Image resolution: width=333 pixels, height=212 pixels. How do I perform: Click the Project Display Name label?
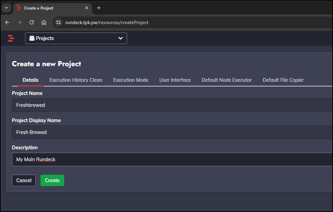point(36,120)
